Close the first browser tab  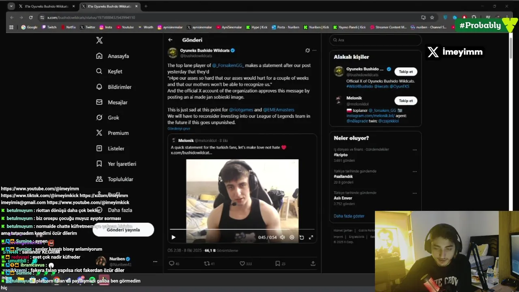point(73,6)
